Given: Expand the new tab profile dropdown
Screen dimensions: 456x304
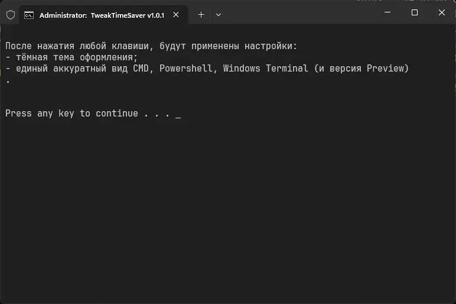Looking at the screenshot, I should [x=218, y=15].
